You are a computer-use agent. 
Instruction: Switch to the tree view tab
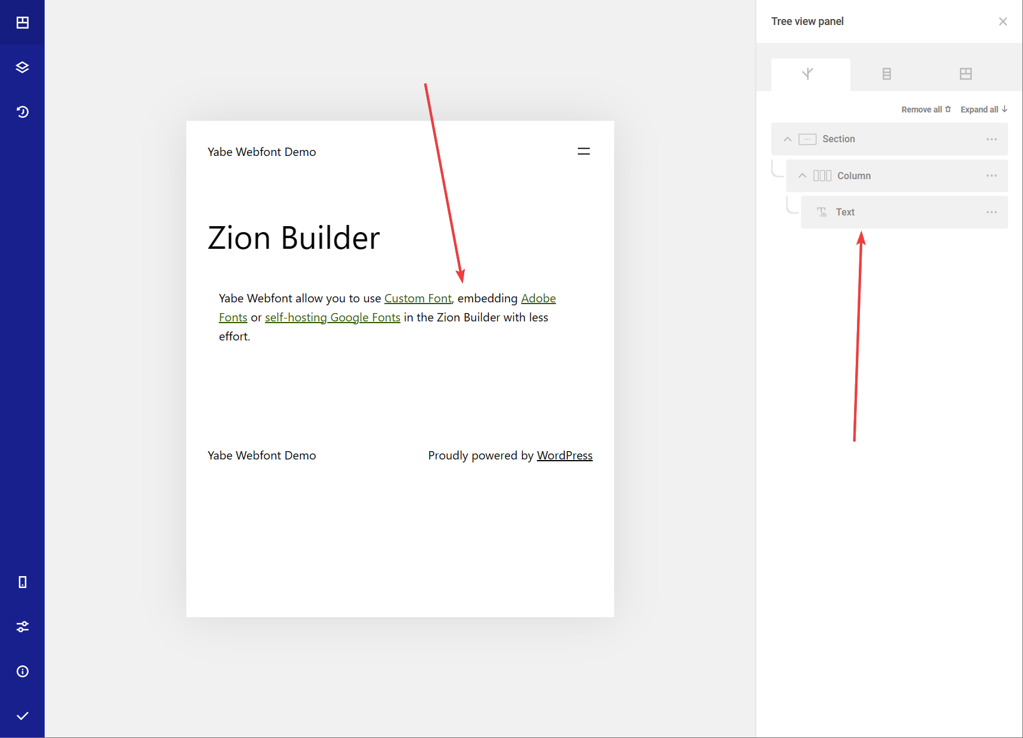tap(811, 74)
